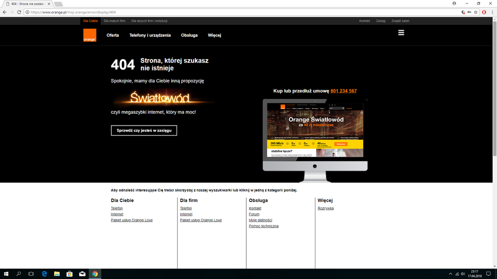Go back to the previous page
Screen dimensions: 497x279
4,12
